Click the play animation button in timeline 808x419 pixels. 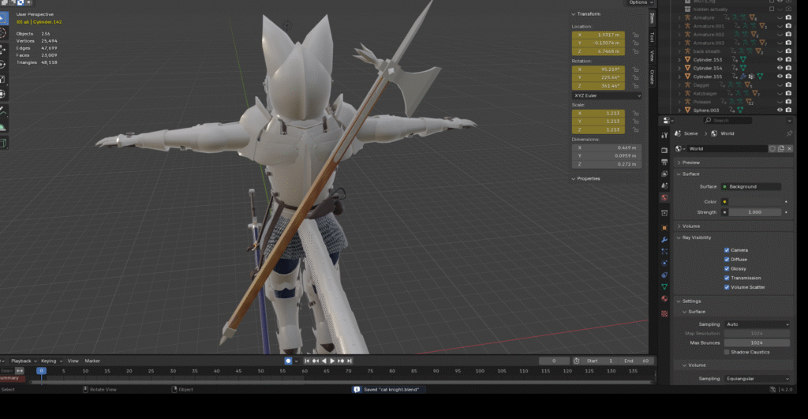pyautogui.click(x=332, y=361)
